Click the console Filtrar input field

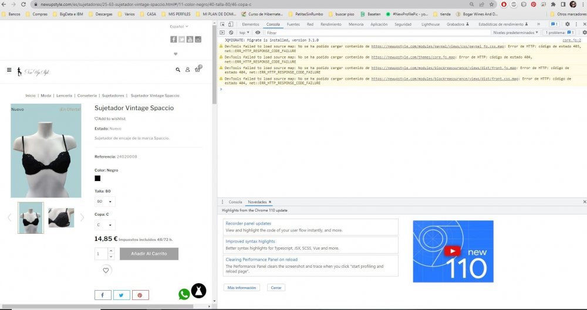(x=377, y=33)
